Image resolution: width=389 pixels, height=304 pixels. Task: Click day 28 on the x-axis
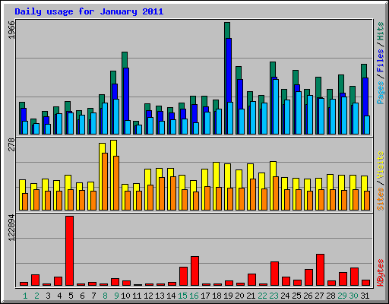pos(330,296)
